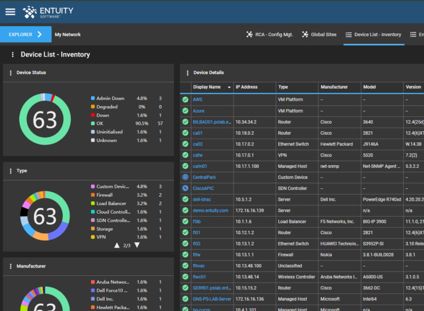Viewport: 424px width, 311px height.
Task: Click the PowerEdge R740xd model cell
Action: tap(382, 199)
